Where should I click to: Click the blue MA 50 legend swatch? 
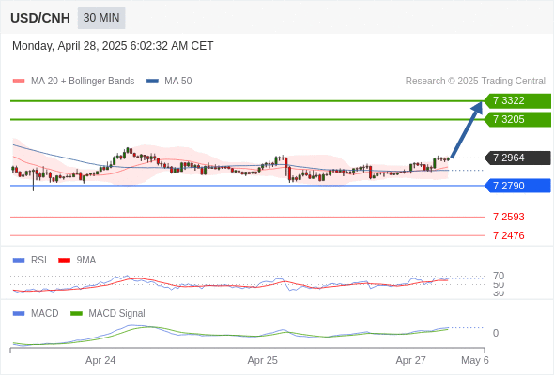[152, 82]
